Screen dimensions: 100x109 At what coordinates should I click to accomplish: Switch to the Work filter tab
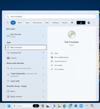[x=20, y=23]
